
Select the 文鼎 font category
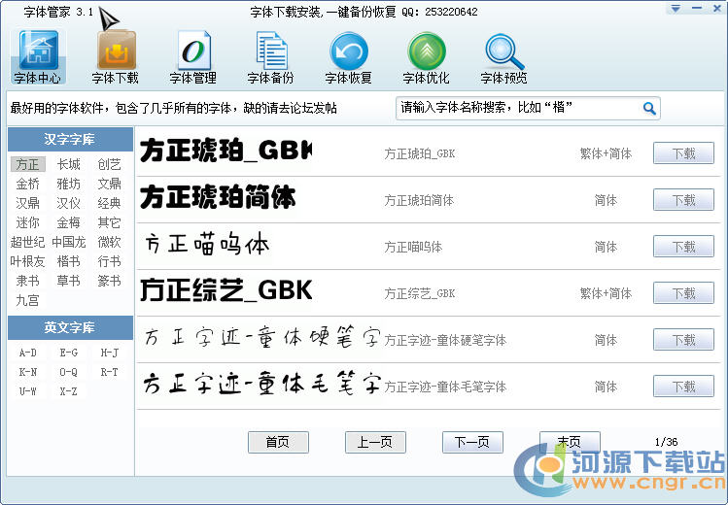pyautogui.click(x=109, y=185)
